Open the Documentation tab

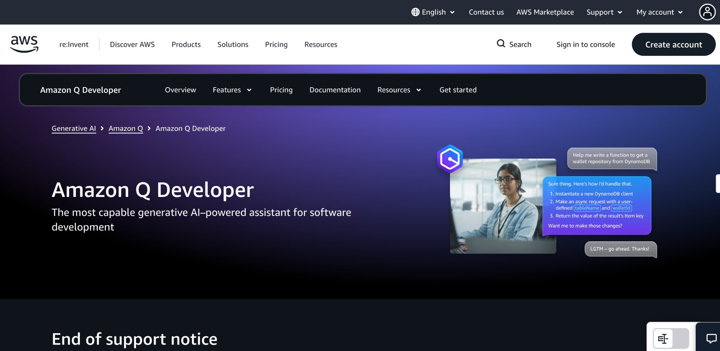[x=335, y=90]
